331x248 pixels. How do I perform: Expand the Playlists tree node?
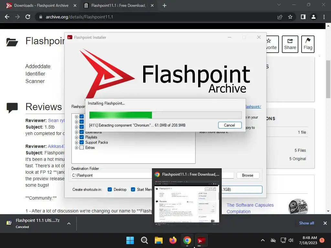[76, 137]
